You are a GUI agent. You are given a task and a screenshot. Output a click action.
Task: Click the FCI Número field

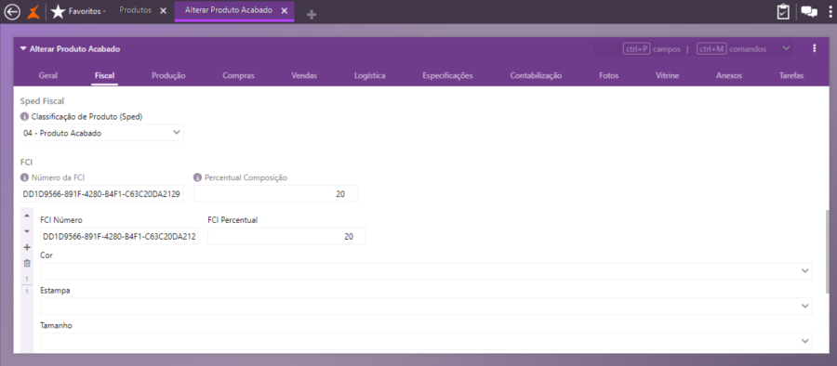click(119, 236)
